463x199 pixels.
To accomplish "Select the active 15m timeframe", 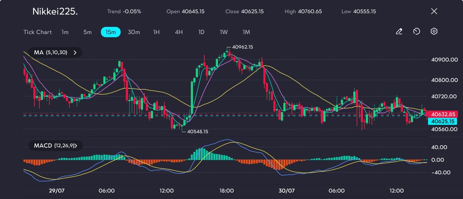I will point(110,32).
